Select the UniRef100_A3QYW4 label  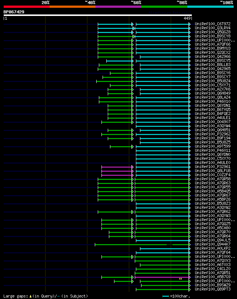click(213, 126)
